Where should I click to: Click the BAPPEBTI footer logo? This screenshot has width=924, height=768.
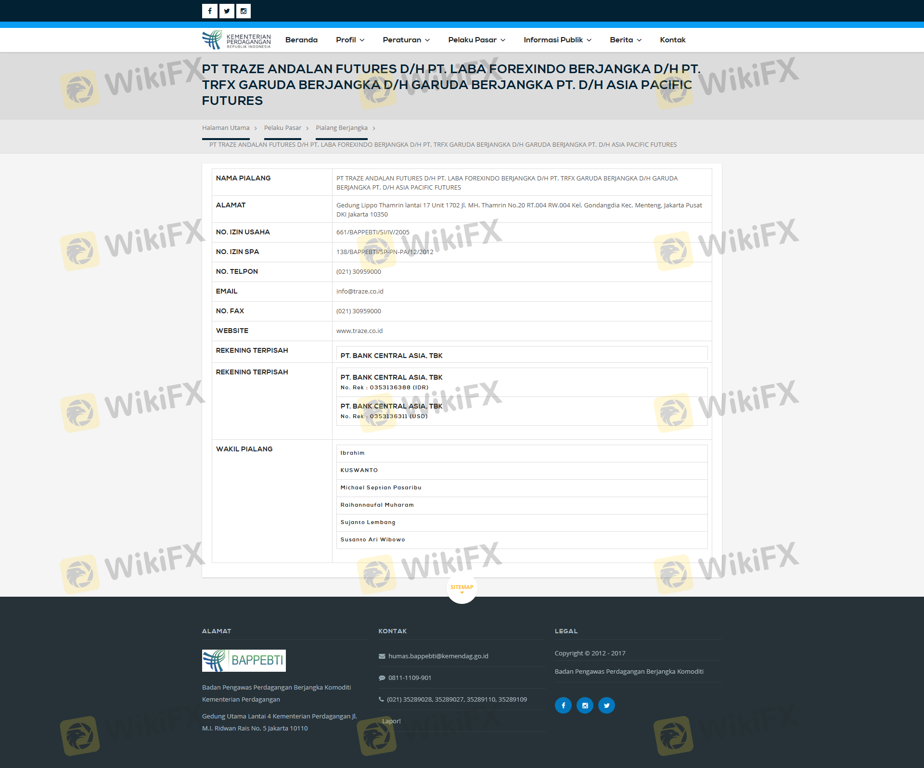[x=244, y=660]
